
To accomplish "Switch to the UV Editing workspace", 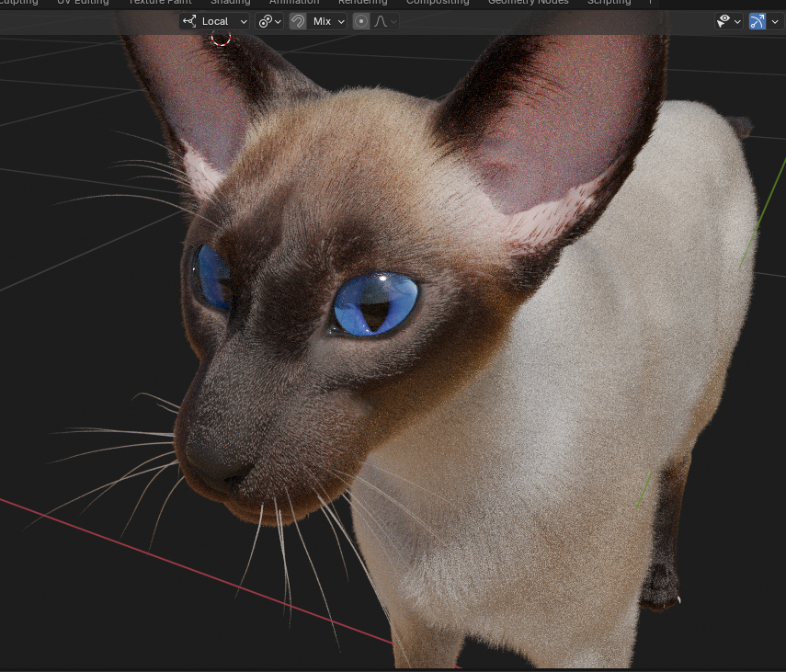I will coord(83,3).
